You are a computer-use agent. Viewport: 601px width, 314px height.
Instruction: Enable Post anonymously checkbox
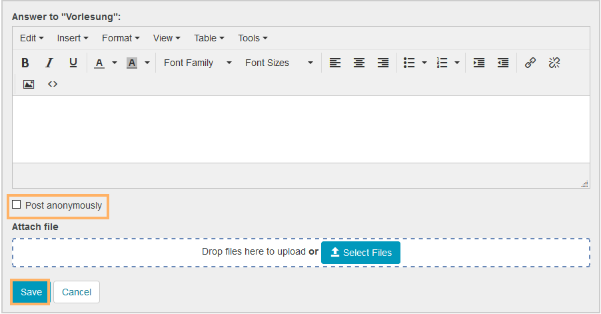[17, 205]
